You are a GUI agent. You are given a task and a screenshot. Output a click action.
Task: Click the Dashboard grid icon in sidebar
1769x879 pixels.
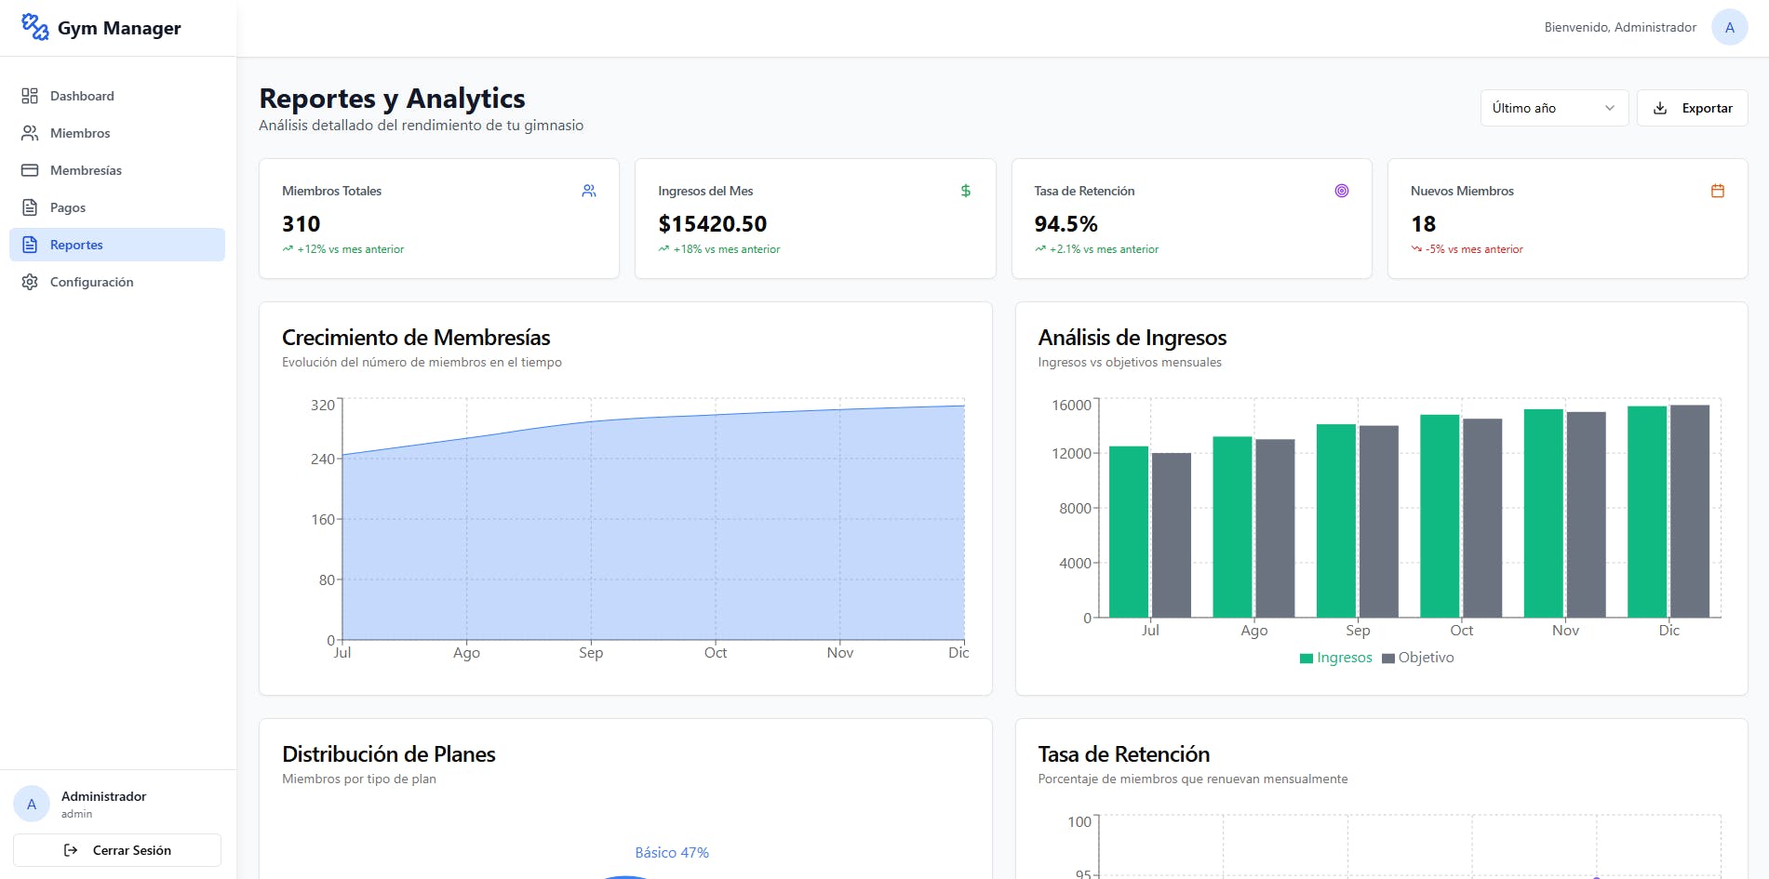tap(30, 96)
